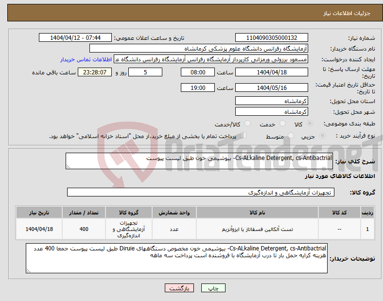Click the جزئیات اطلاعات نیاز page header
This screenshot has height=301, width=383.
[x=347, y=13]
